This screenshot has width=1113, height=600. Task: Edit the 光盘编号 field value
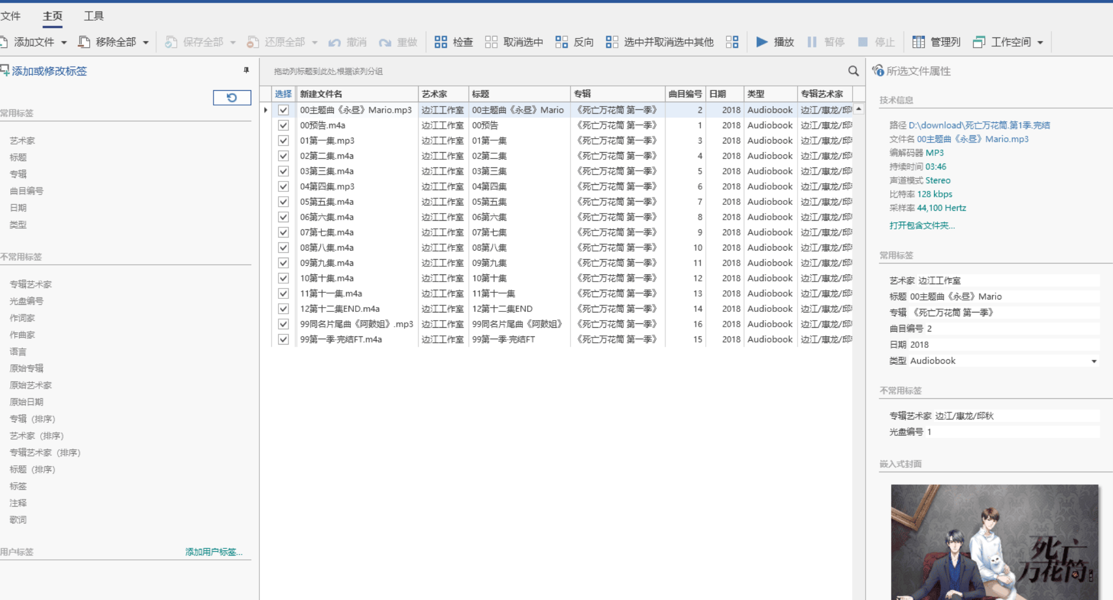pyautogui.click(x=1012, y=432)
